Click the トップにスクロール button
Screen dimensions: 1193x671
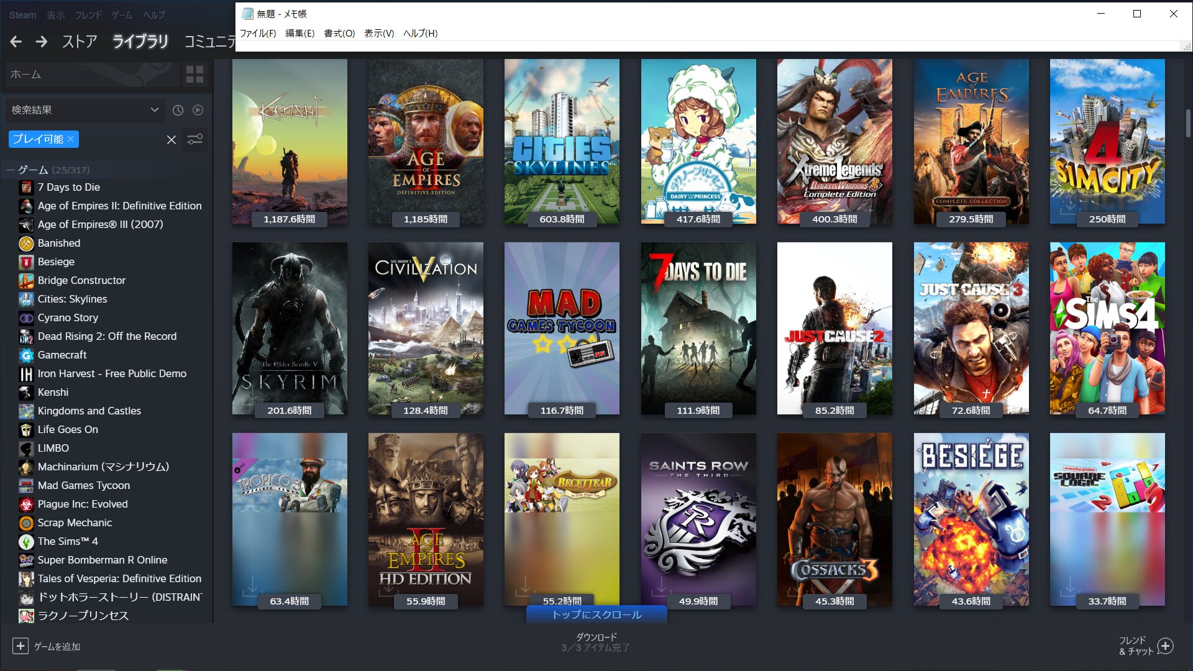pyautogui.click(x=596, y=614)
